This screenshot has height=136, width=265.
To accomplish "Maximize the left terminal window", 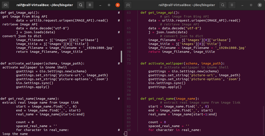I will click(x=109, y=5).
